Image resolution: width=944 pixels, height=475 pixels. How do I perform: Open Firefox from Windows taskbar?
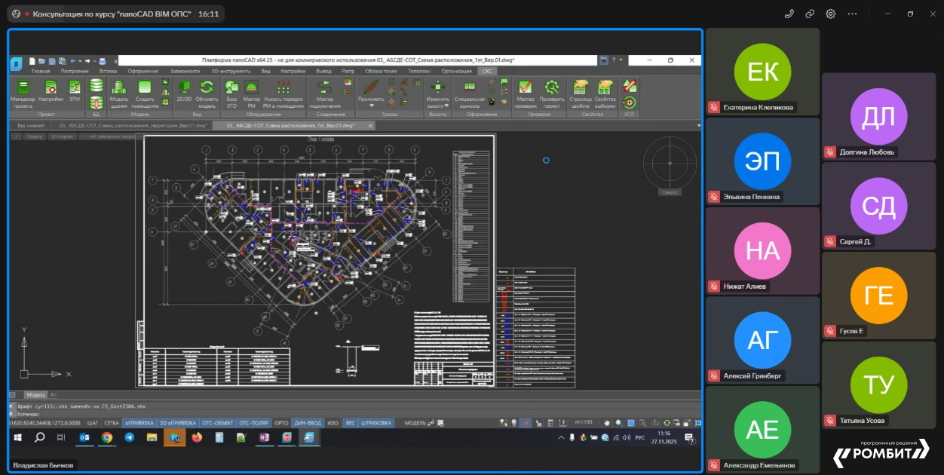198,437
